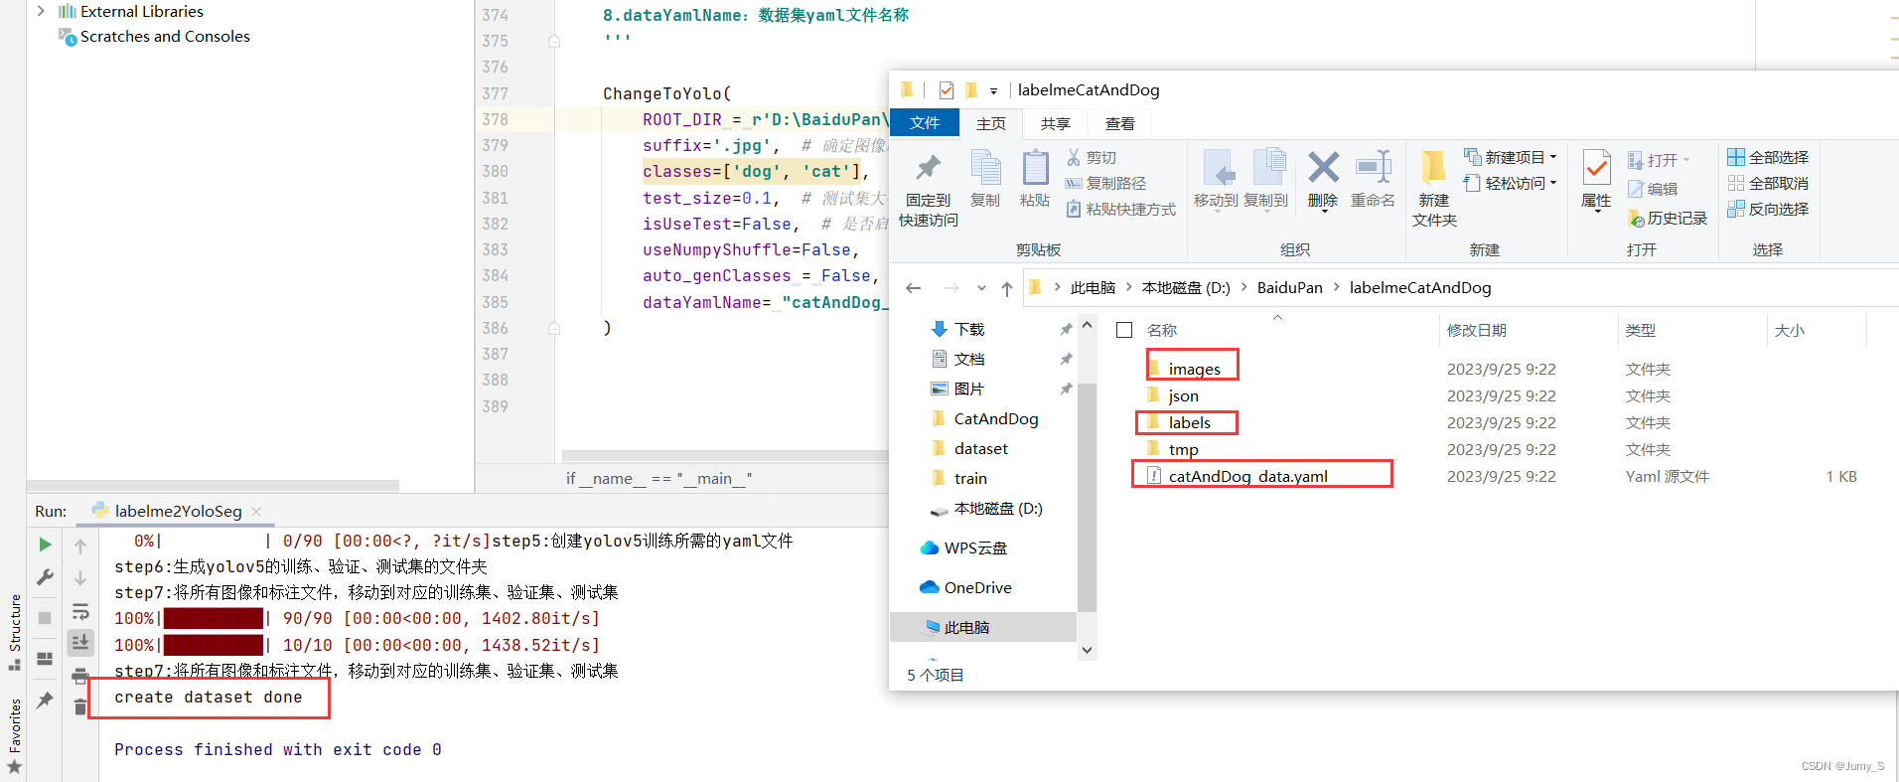The width and height of the screenshot is (1899, 782).
Task: Click 反向选择 in the select group
Action: click(1768, 209)
